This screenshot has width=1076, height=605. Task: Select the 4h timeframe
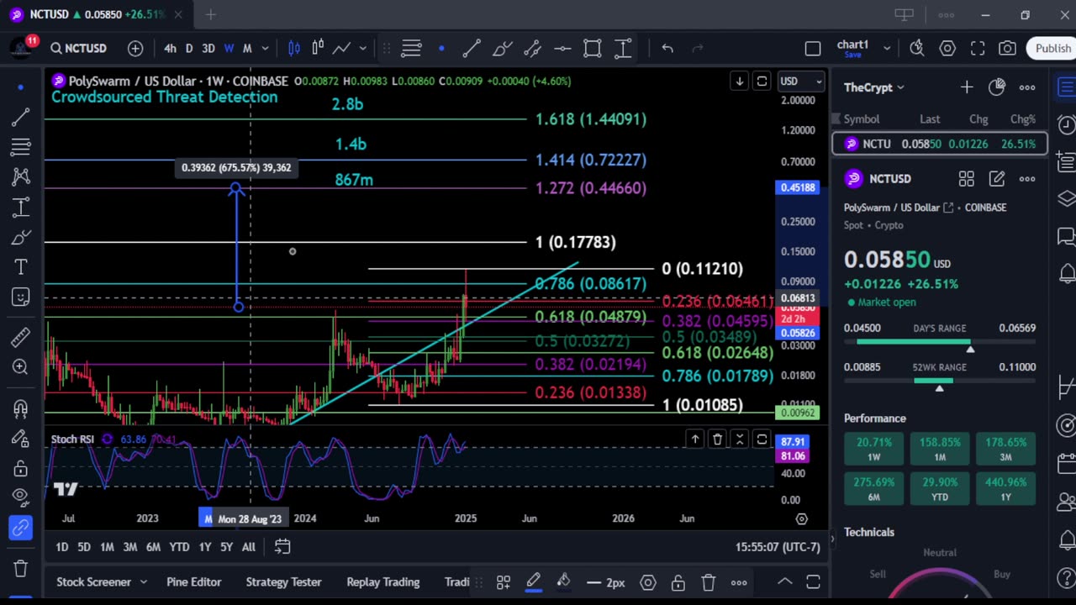pyautogui.click(x=170, y=49)
